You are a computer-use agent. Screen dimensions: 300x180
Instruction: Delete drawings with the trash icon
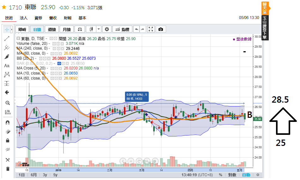[8, 169]
